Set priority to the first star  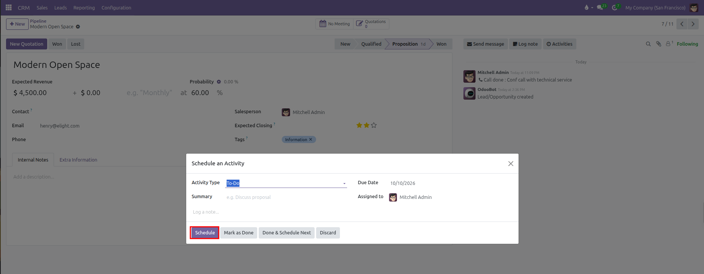pyautogui.click(x=359, y=125)
